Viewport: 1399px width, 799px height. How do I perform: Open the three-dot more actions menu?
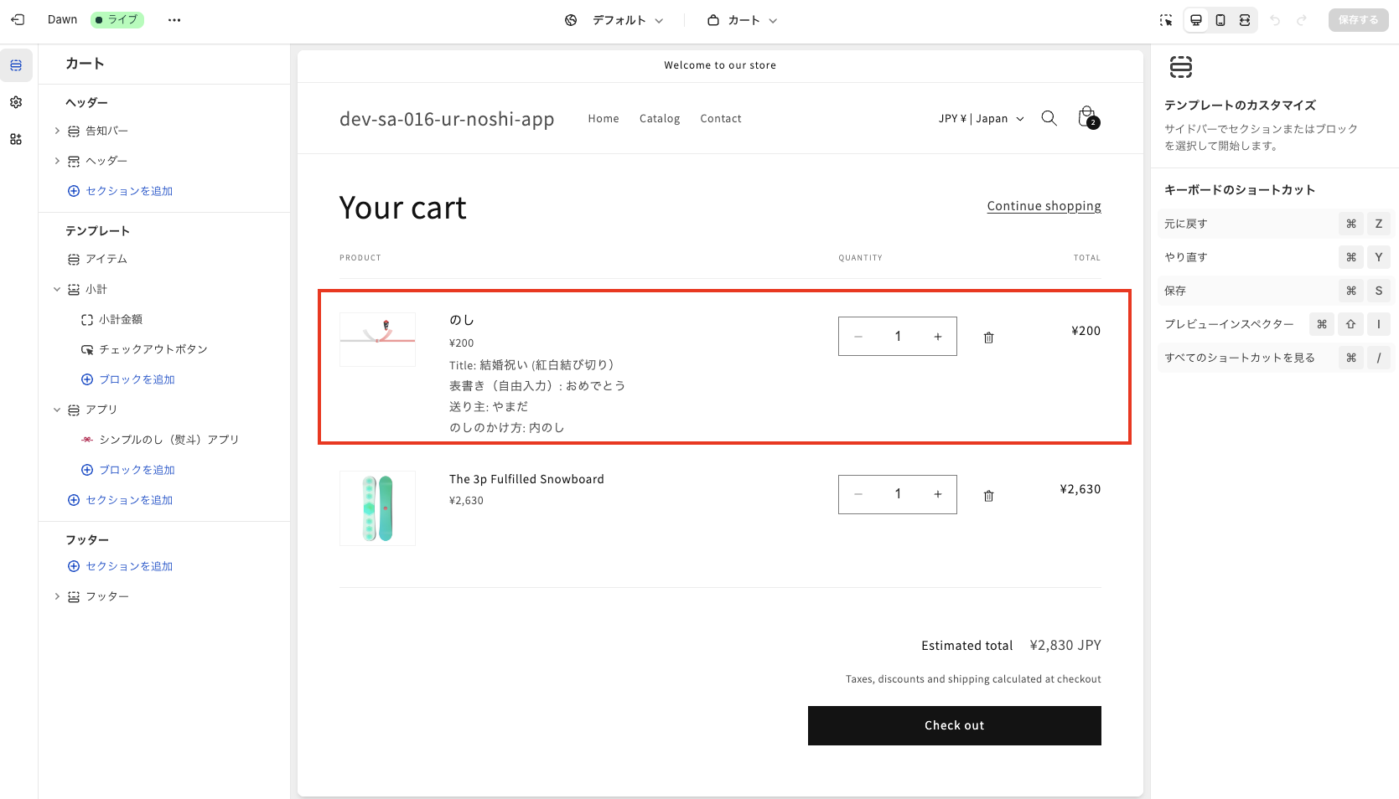point(174,20)
